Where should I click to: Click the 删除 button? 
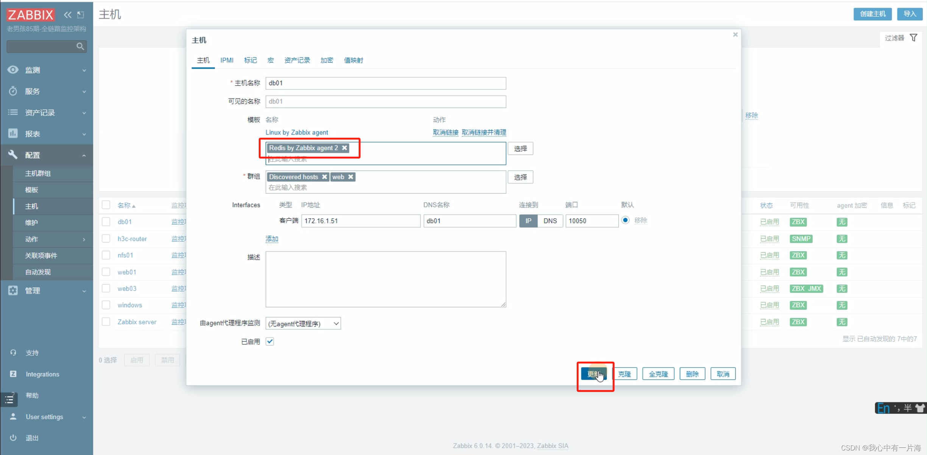tap(692, 374)
